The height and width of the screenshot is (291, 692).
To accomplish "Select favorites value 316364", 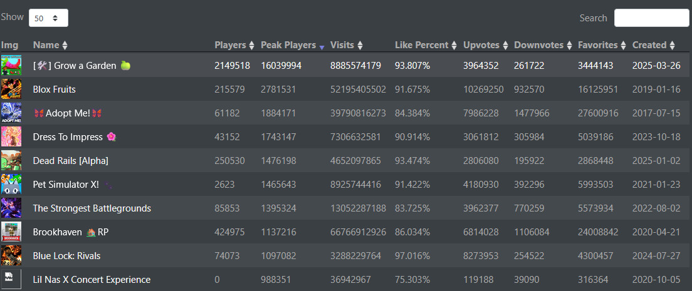I will coord(593,280).
